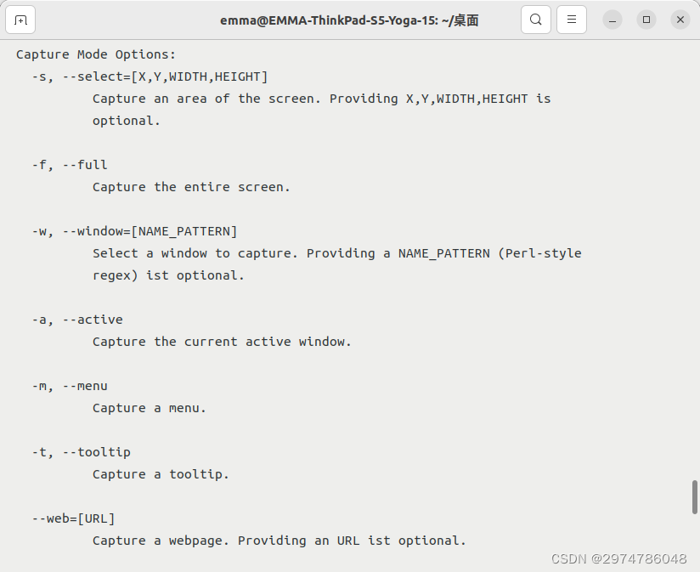The width and height of the screenshot is (700, 572).
Task: Click the "-f, --full" option text
Action: pos(70,165)
